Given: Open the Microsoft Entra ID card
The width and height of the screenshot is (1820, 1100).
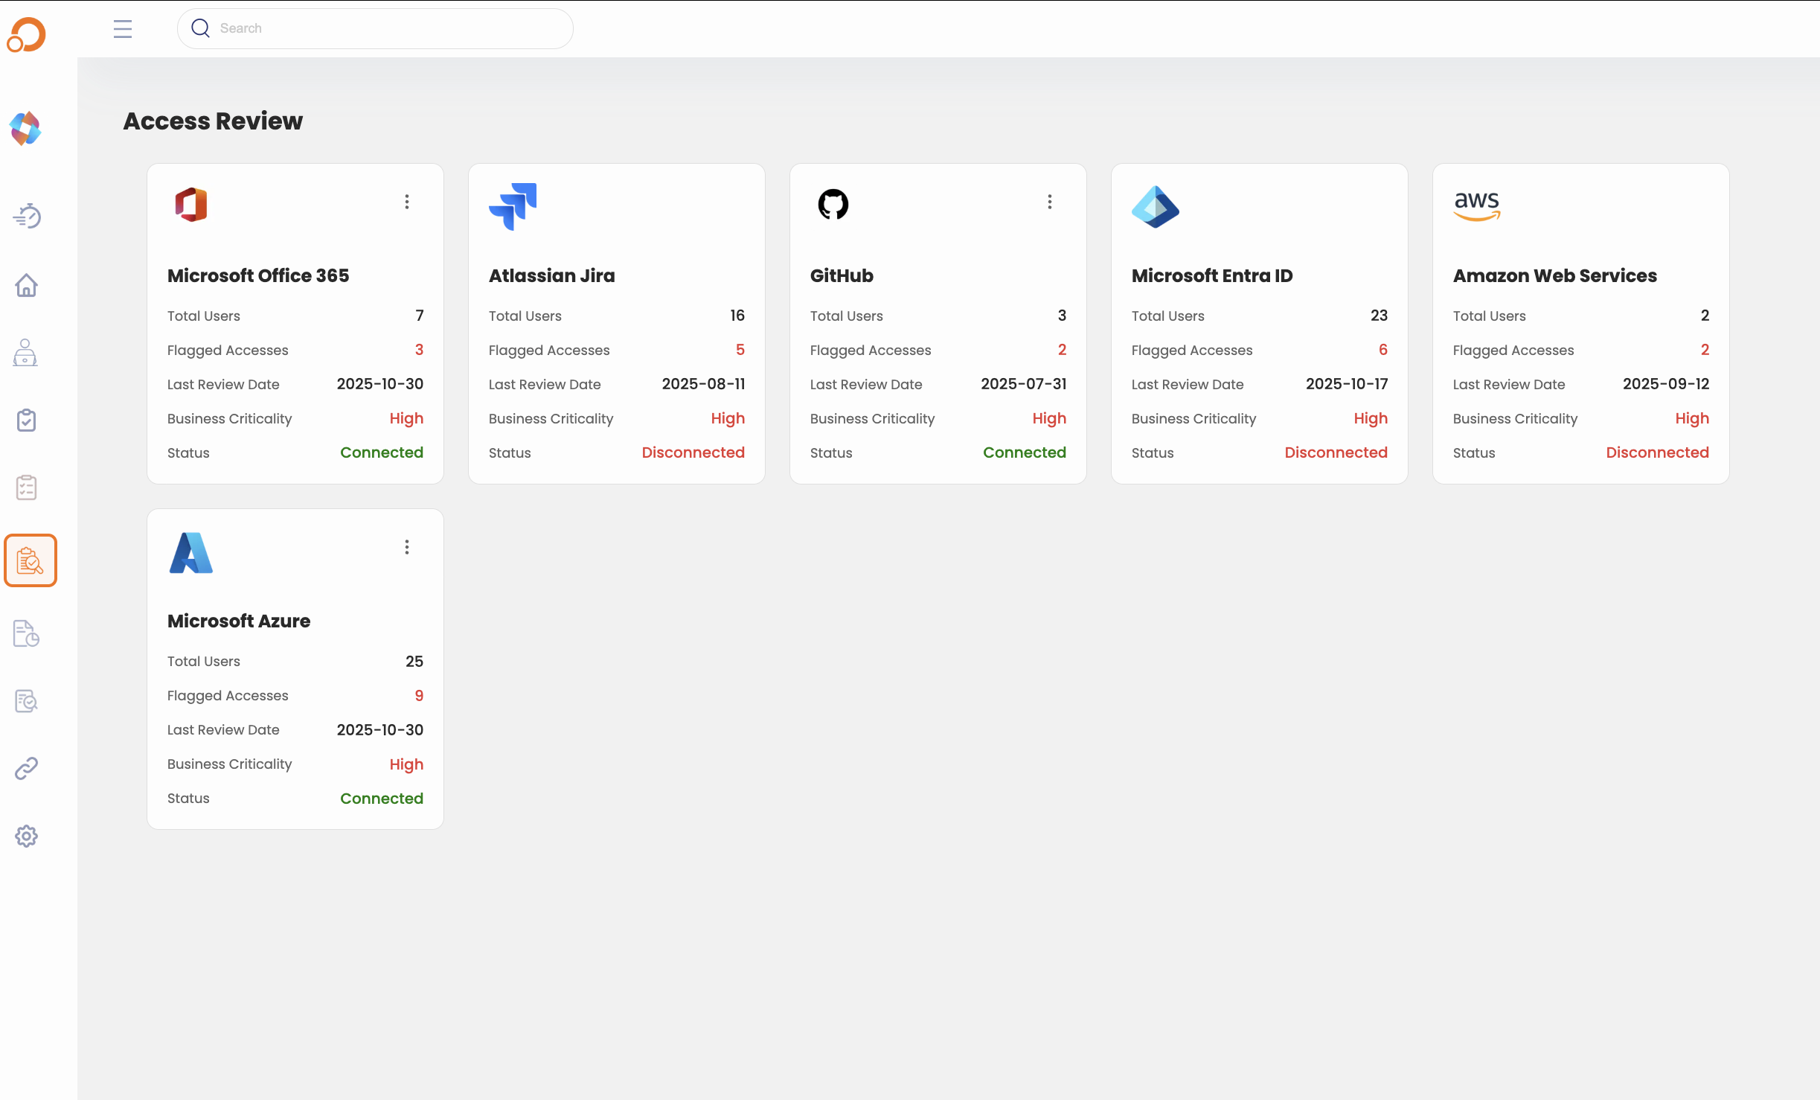Looking at the screenshot, I should (1259, 324).
